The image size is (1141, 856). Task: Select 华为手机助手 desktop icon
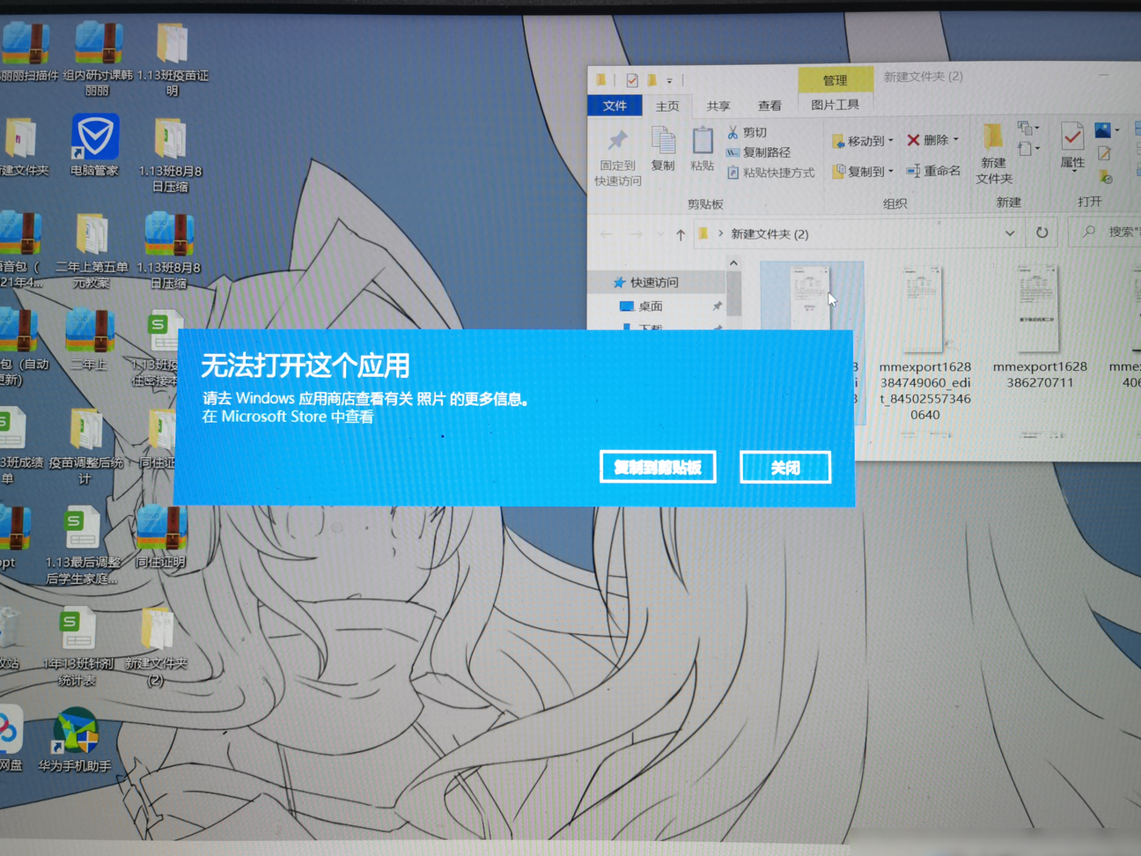(75, 741)
